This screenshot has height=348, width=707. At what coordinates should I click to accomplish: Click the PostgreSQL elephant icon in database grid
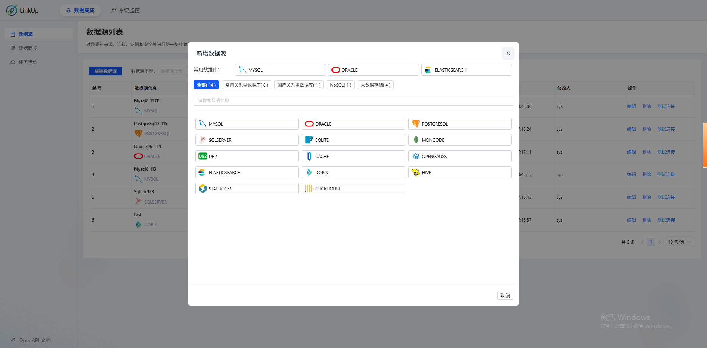(416, 124)
